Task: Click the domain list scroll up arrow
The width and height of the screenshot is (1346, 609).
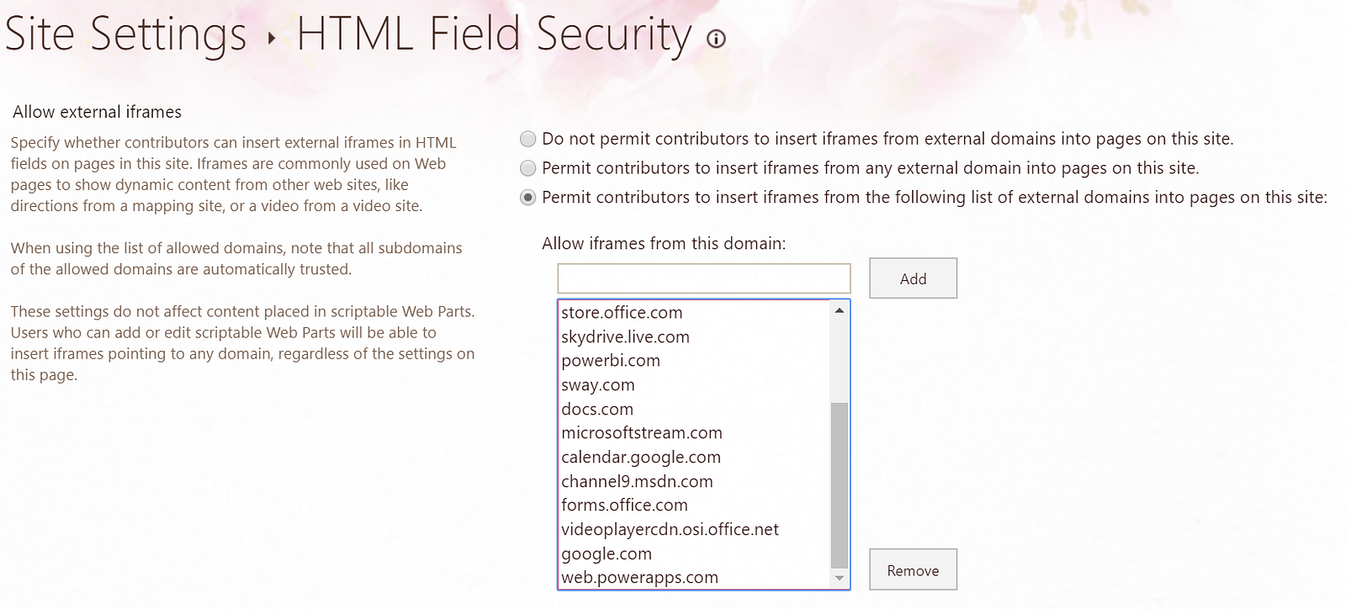Action: click(839, 310)
